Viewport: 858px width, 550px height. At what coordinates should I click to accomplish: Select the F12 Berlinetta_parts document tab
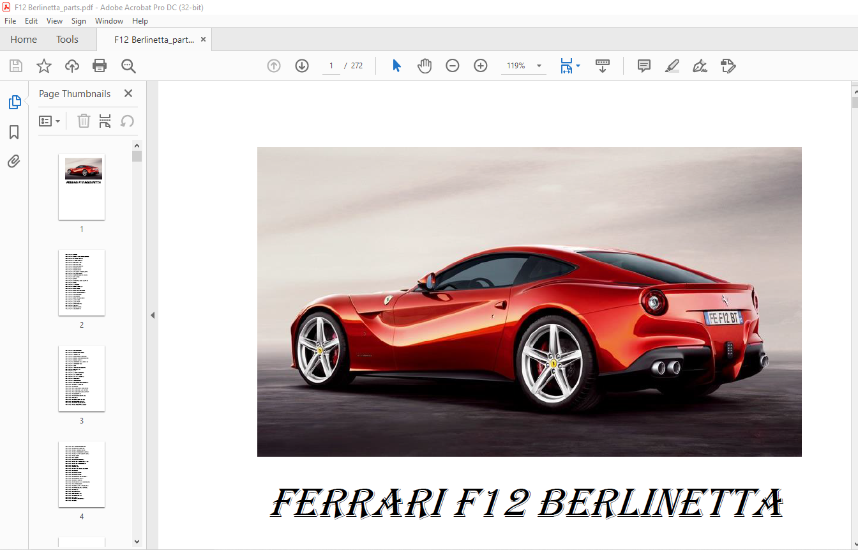[154, 40]
